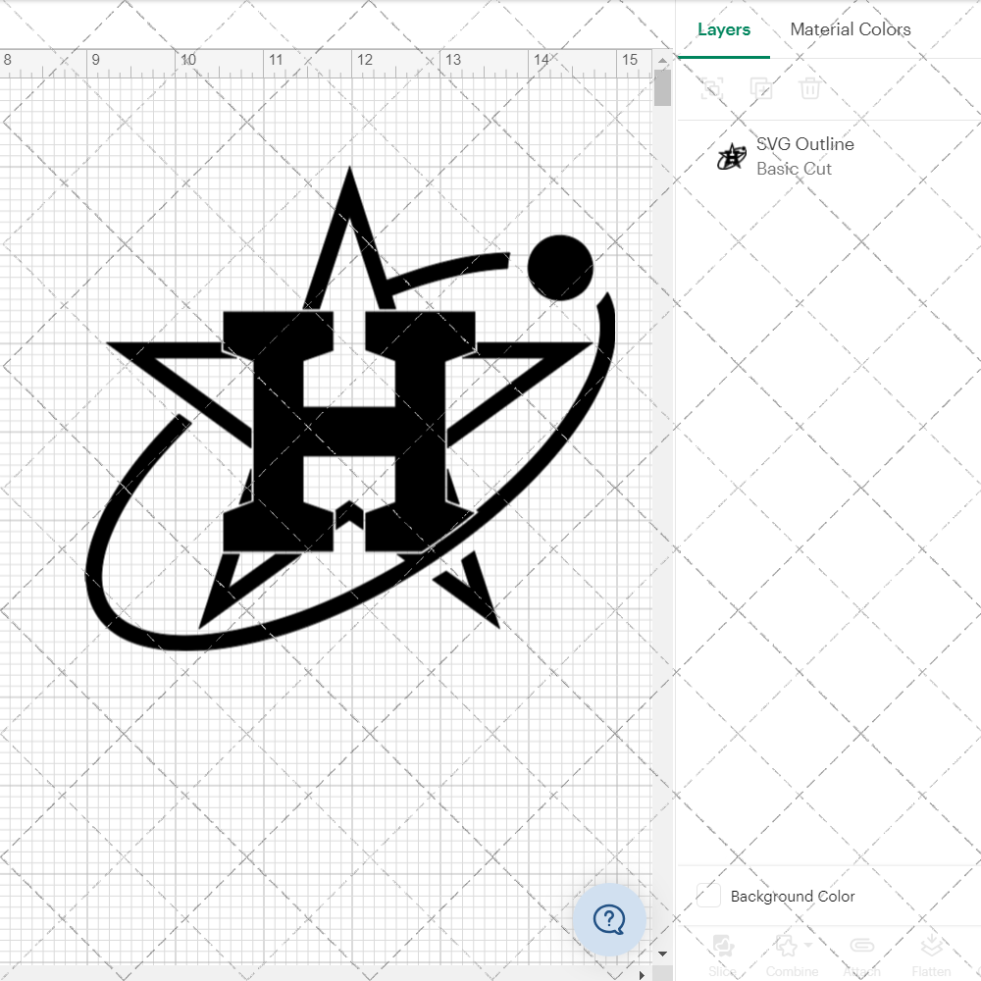The height and width of the screenshot is (981, 981).
Task: Expand the Combine dropdown arrow
Action: pos(807,945)
